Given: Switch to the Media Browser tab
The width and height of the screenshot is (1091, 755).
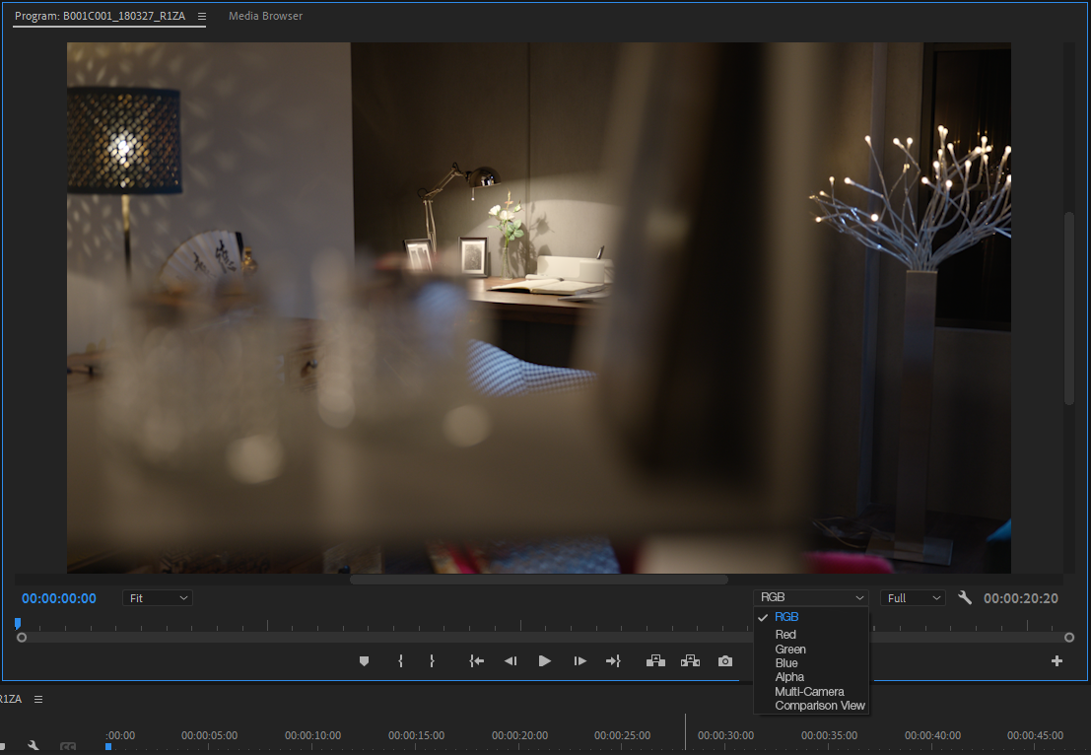Looking at the screenshot, I should (x=265, y=16).
